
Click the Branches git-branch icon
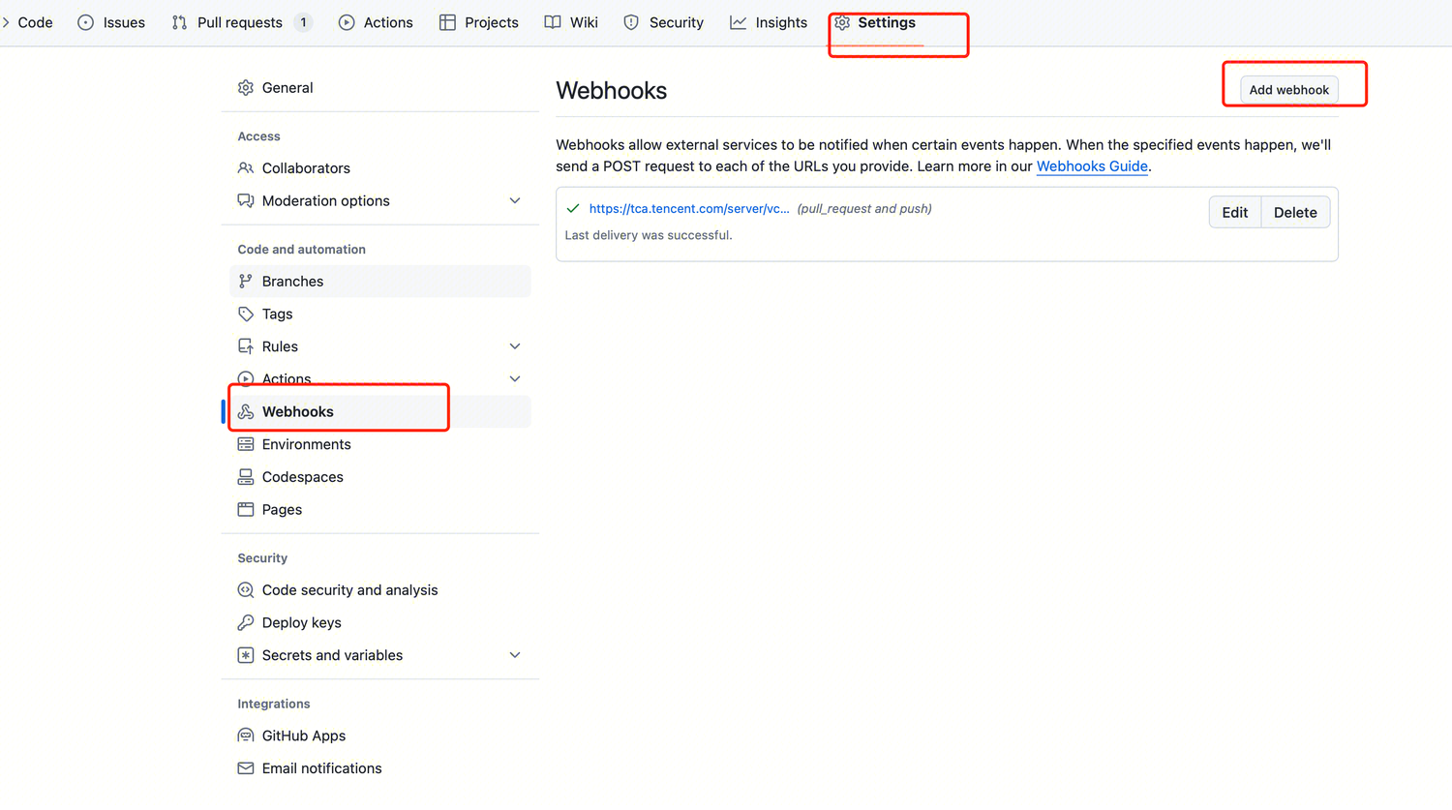[x=246, y=281]
